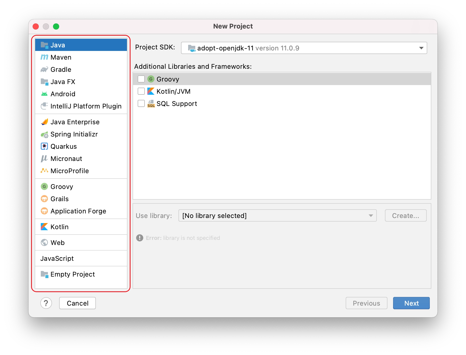The image size is (466, 355).
Task: Click the 'Android' label
Action: [63, 94]
